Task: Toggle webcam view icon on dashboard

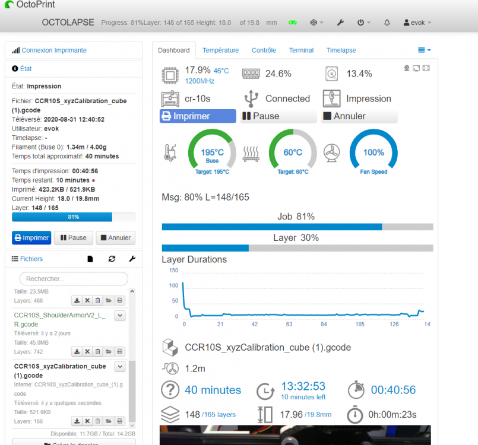Action: tap(406, 68)
